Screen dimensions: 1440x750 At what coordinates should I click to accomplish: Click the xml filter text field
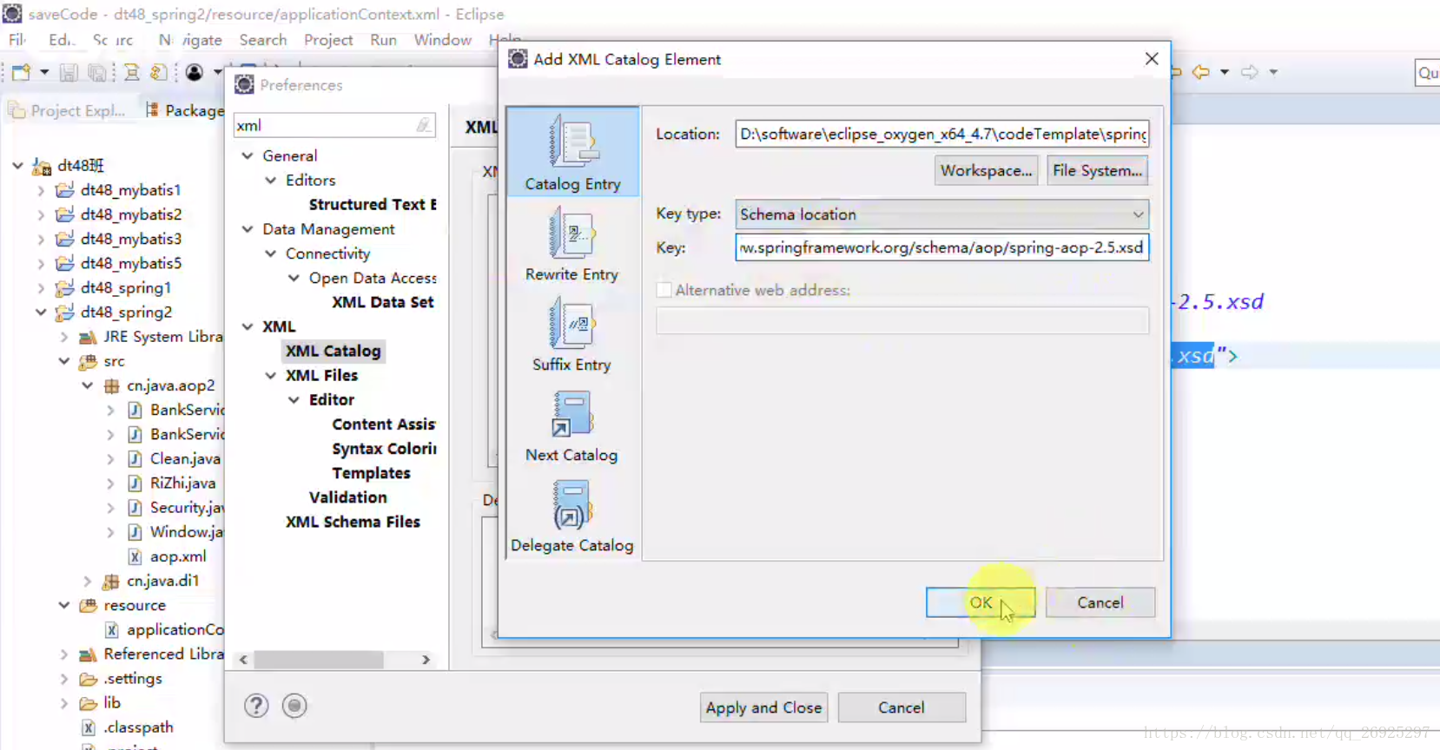(x=334, y=125)
